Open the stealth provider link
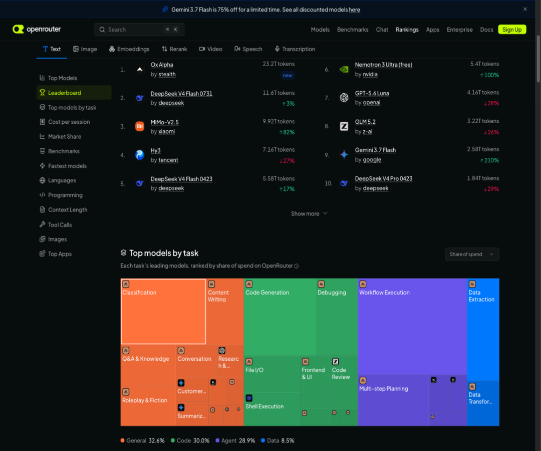 [167, 74]
